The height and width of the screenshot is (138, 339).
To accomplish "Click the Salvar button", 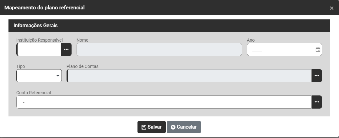I will 151,127.
